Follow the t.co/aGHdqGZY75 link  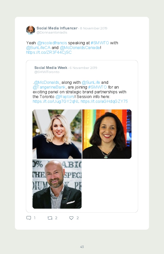[104, 102]
